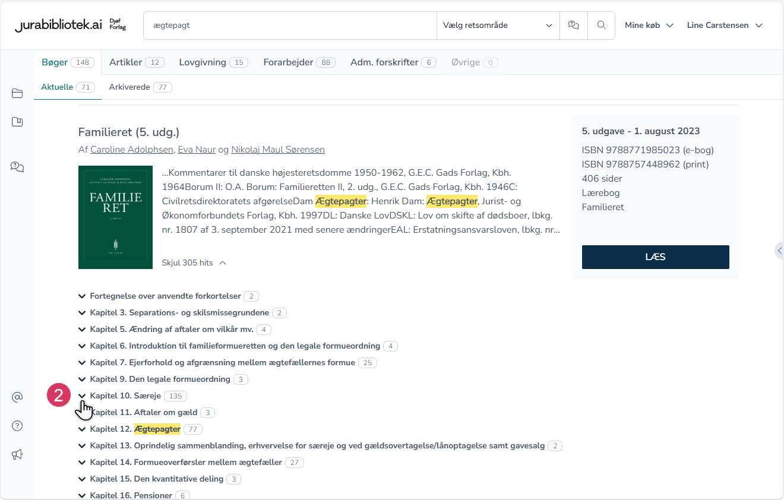
Task: Click the search magnifier icon
Action: (601, 25)
